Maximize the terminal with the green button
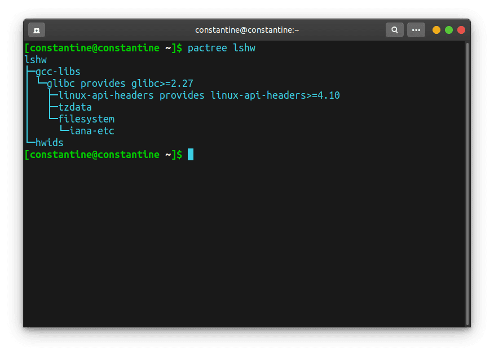Screen dimensions: 494x355 (449, 30)
